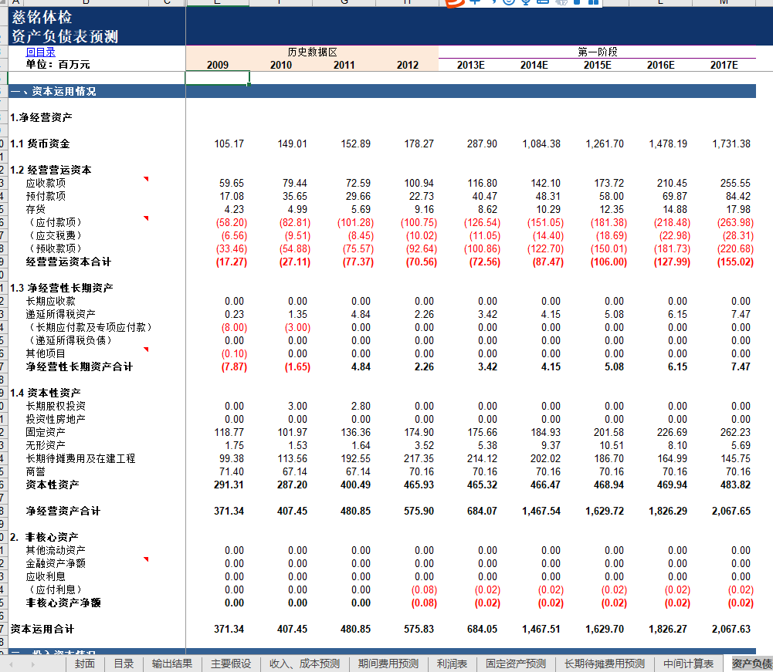Select column L header
This screenshot has width=773, height=672.
pyautogui.click(x=660, y=2)
